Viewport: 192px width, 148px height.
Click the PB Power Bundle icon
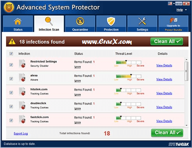pos(173,20)
